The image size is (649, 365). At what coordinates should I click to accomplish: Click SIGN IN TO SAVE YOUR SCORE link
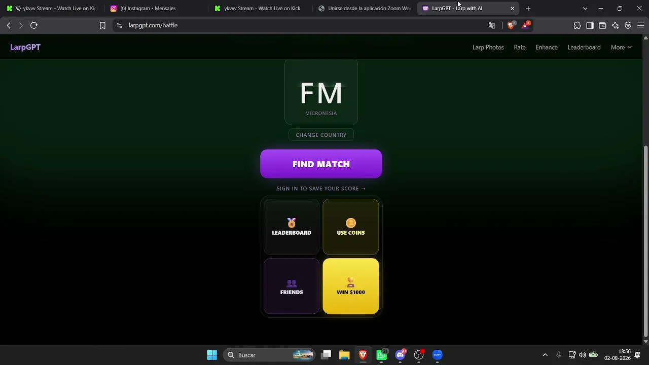tap(321, 189)
